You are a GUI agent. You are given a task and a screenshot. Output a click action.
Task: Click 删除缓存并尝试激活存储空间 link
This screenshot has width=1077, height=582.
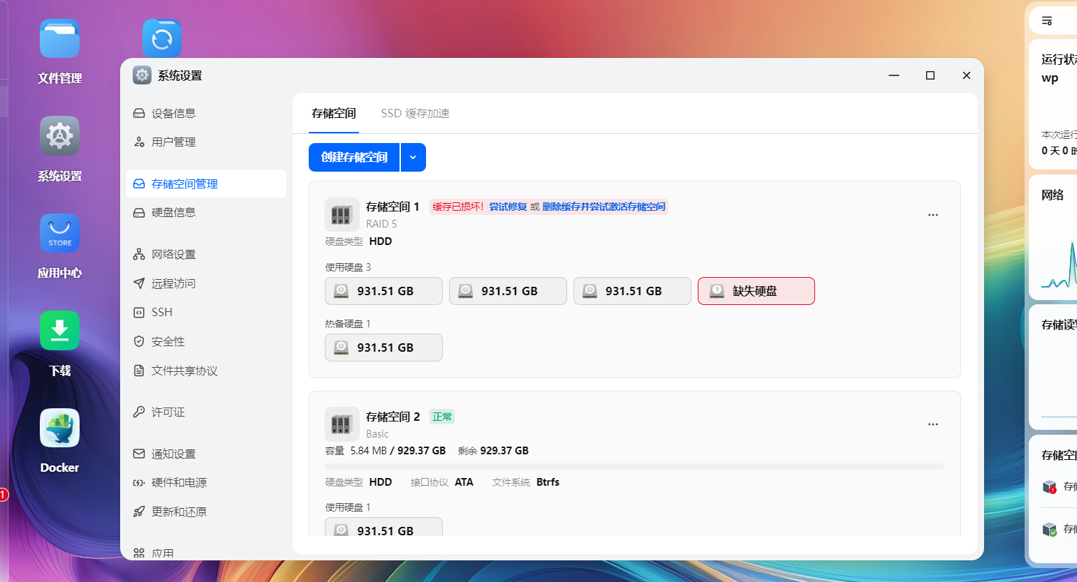pos(604,207)
